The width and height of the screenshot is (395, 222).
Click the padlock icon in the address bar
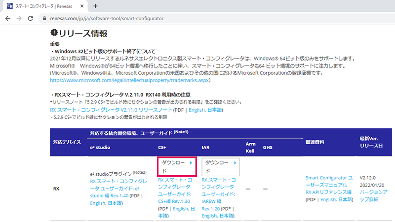tap(44, 18)
